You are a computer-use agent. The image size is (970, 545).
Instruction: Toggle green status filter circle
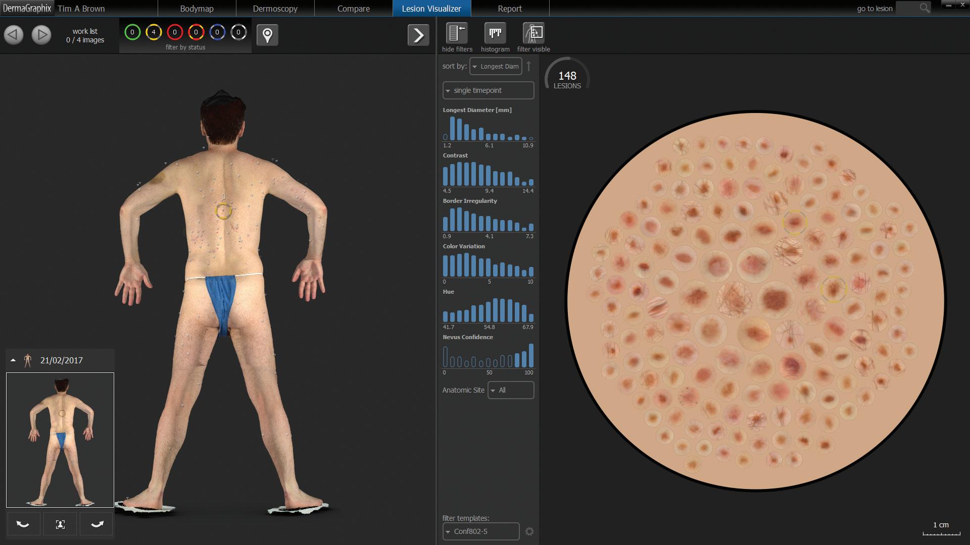point(132,32)
